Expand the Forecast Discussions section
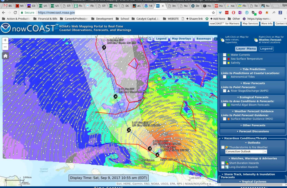This screenshot has height=188, width=287. click(253, 131)
